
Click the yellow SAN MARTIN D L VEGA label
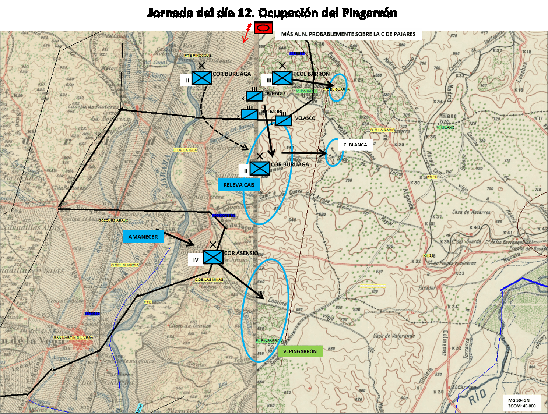[74, 337]
